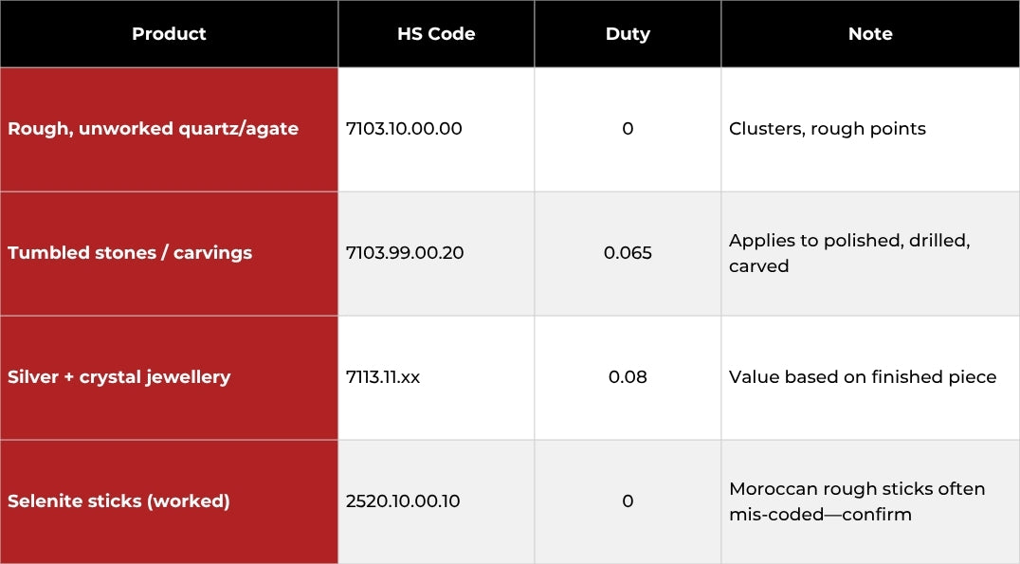Viewport: 1020px width, 564px height.
Task: Click the HS Code column header
Action: [436, 34]
